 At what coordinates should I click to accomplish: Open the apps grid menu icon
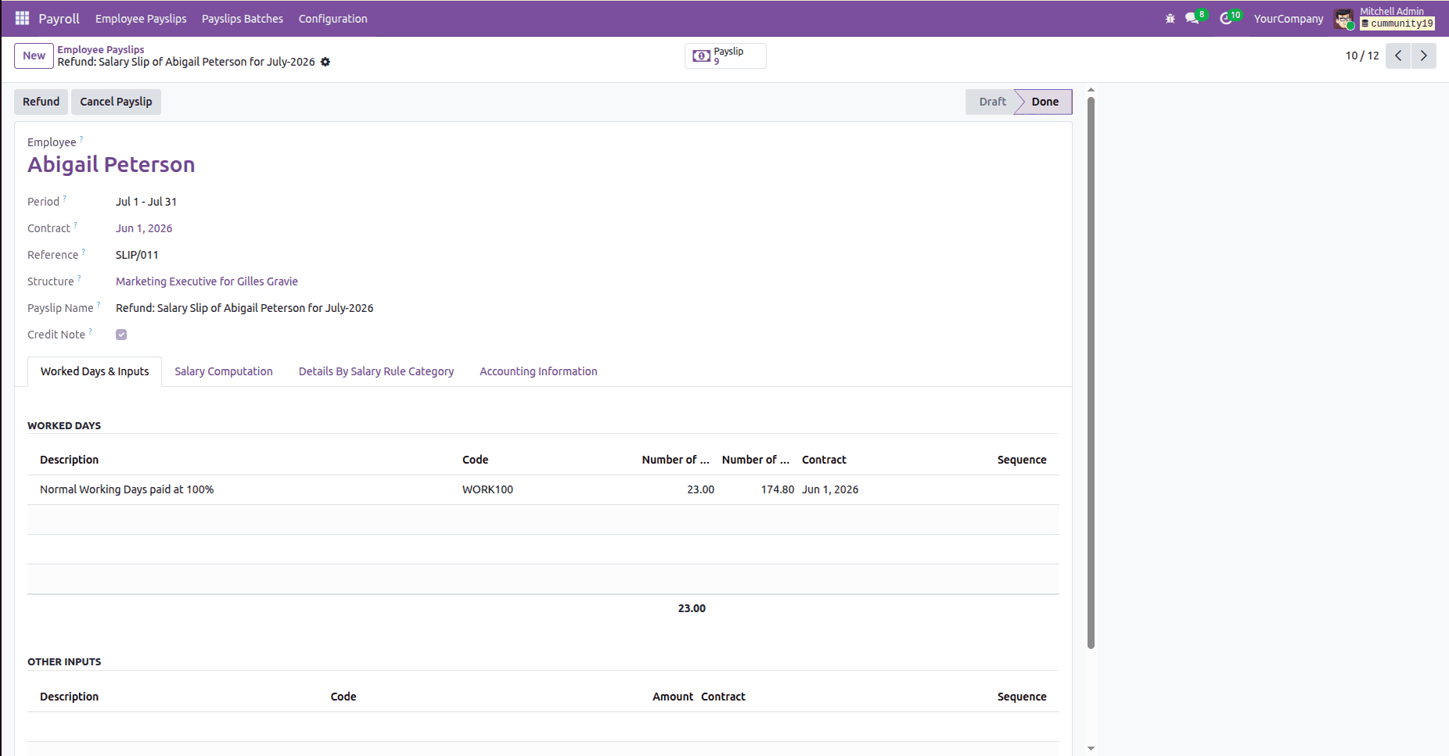pyautogui.click(x=22, y=18)
